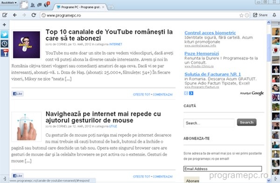Open the second friend avatar in right edge
The height and width of the screenshot is (183, 280).
pos(276,41)
